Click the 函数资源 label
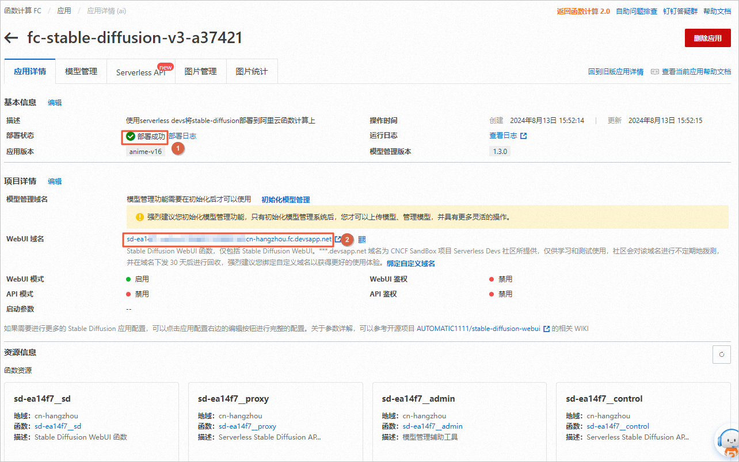Viewport: 739px width, 462px height. pos(18,371)
